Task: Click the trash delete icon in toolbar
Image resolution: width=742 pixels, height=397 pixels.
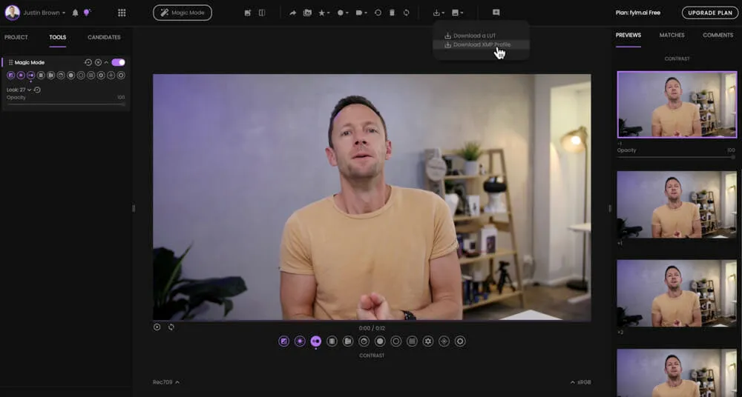Action: pos(392,13)
